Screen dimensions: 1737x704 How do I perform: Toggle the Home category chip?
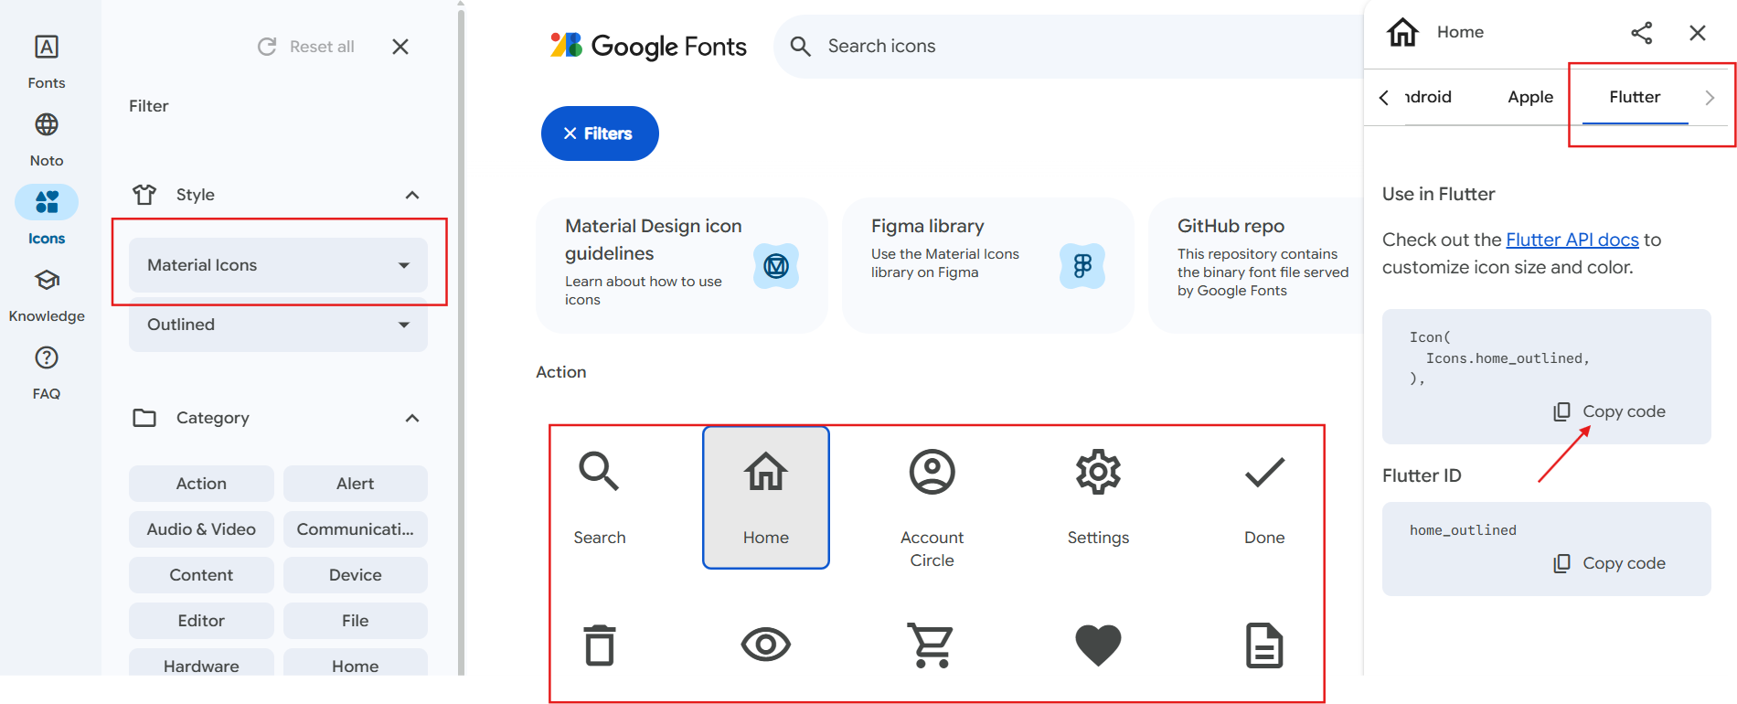[356, 664]
